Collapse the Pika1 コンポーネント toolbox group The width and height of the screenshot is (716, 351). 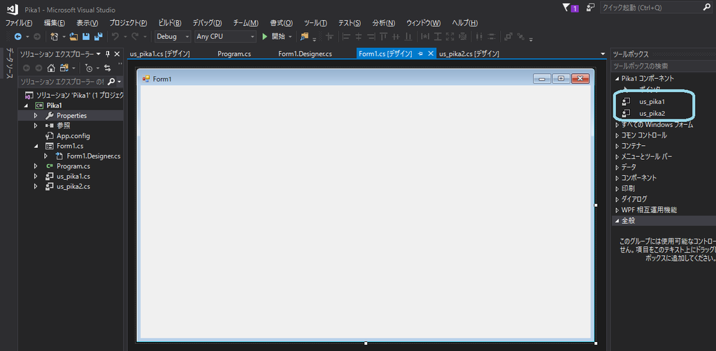pyautogui.click(x=617, y=78)
